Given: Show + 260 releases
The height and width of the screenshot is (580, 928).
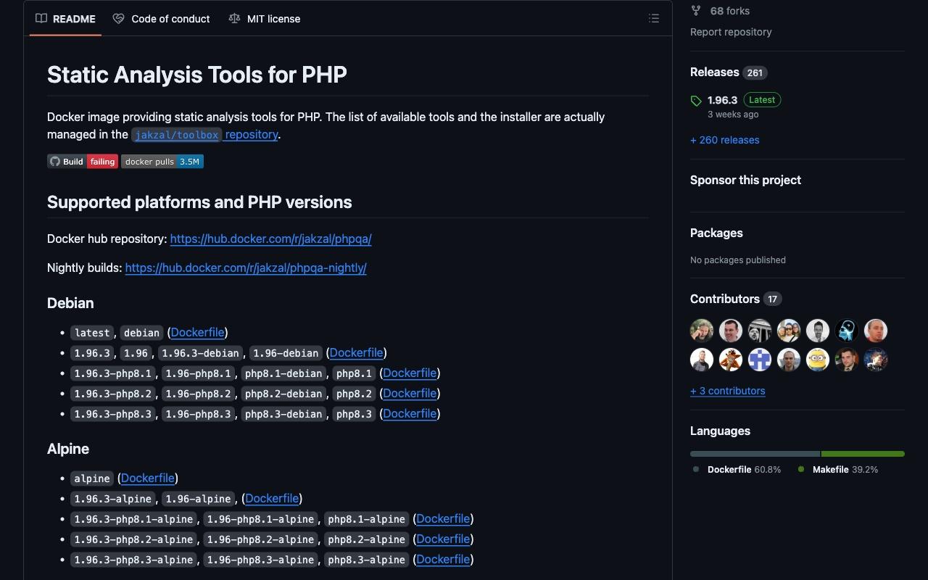Looking at the screenshot, I should (725, 140).
